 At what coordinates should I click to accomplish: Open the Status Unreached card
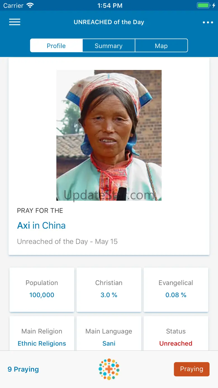click(x=176, y=337)
